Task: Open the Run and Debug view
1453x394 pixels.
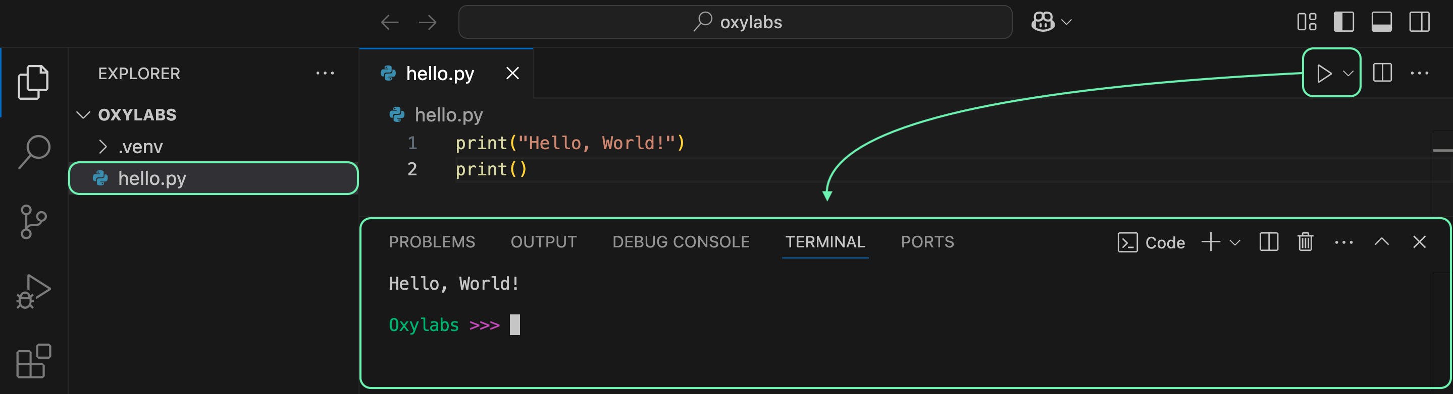Action: coord(33,292)
